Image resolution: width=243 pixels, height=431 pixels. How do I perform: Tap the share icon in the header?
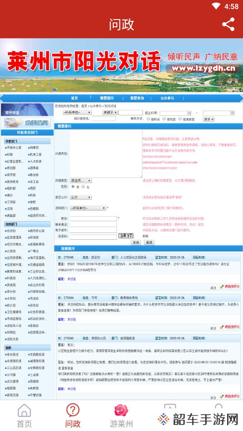(228, 24)
